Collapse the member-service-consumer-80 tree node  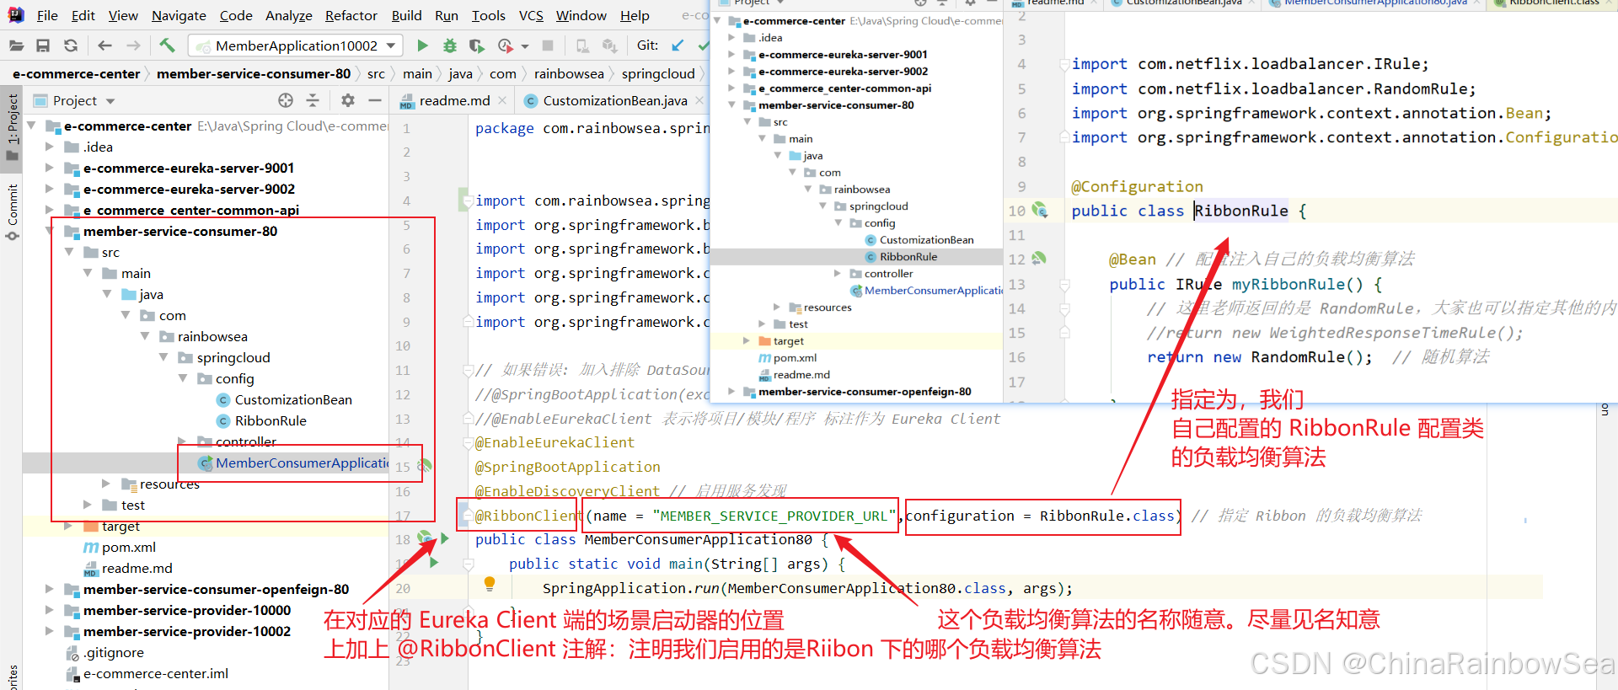(50, 231)
